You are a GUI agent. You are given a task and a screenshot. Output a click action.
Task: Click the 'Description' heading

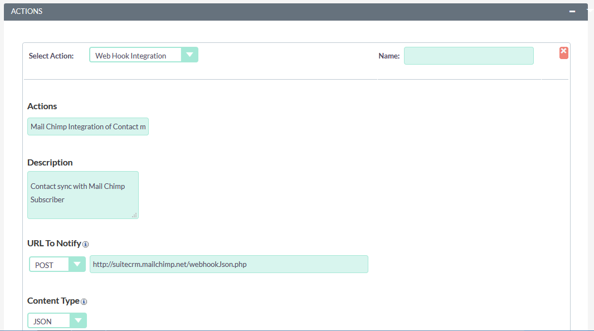pos(50,163)
